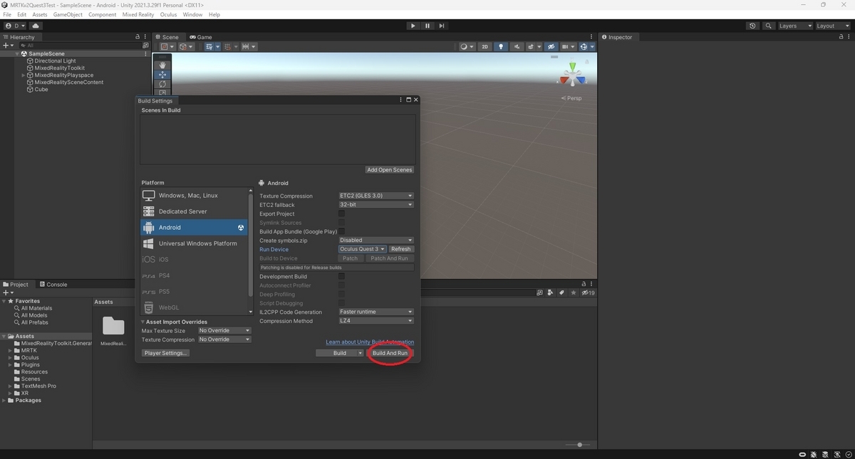
Task: Open the IL2CPP Code Generation dropdown
Action: 376,312
